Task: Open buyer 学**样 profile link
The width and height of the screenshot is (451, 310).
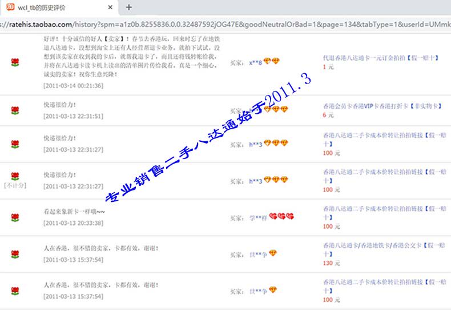Action: pyautogui.click(x=258, y=218)
